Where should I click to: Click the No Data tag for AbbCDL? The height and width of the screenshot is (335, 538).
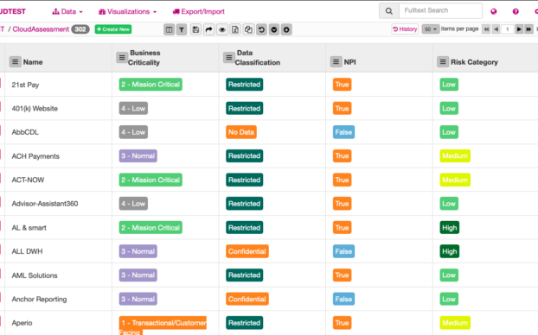tap(241, 132)
